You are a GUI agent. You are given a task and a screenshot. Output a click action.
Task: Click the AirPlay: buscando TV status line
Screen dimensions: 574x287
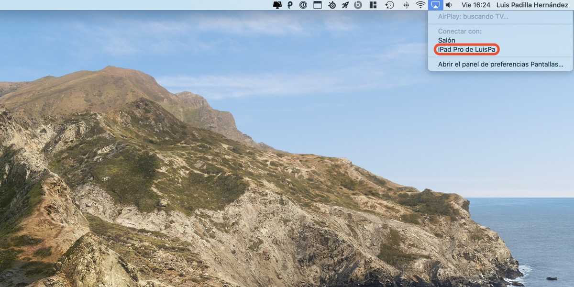click(473, 17)
